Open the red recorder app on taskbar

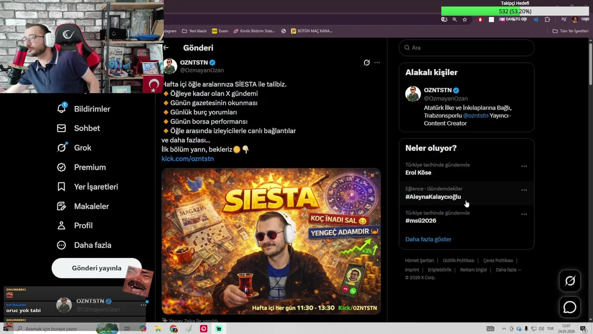203,329
